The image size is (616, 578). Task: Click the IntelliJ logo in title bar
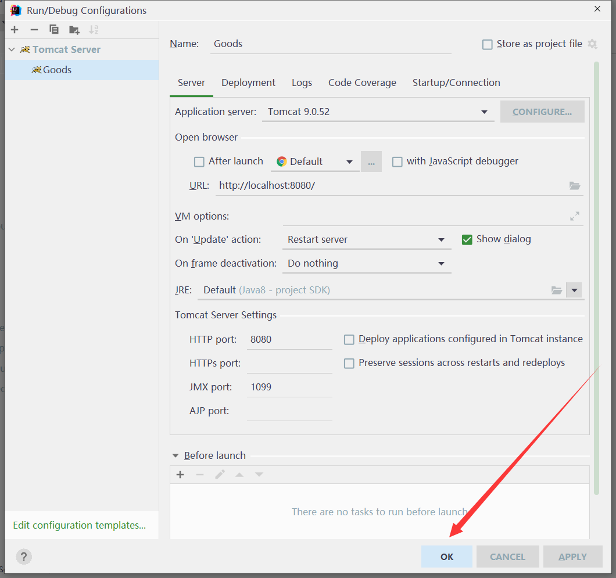coord(16,10)
